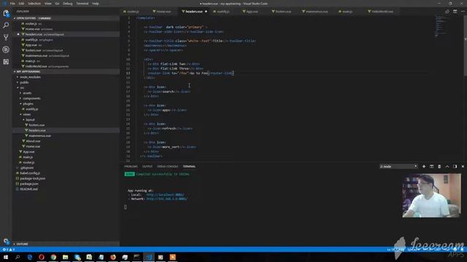The image size is (467, 262).
Task: Open the Source Control view
Action: [6, 37]
